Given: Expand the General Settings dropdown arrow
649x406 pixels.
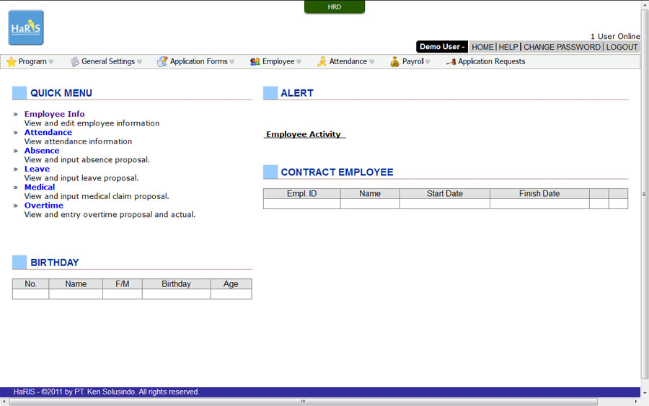Looking at the screenshot, I should coord(139,62).
